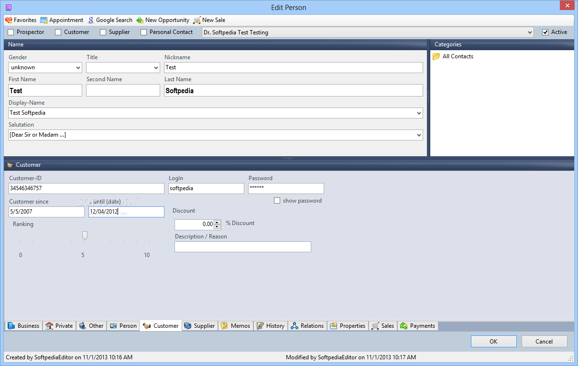Viewport: 578px width, 366px height.
Task: Click the Customer since date field
Action: (47, 212)
